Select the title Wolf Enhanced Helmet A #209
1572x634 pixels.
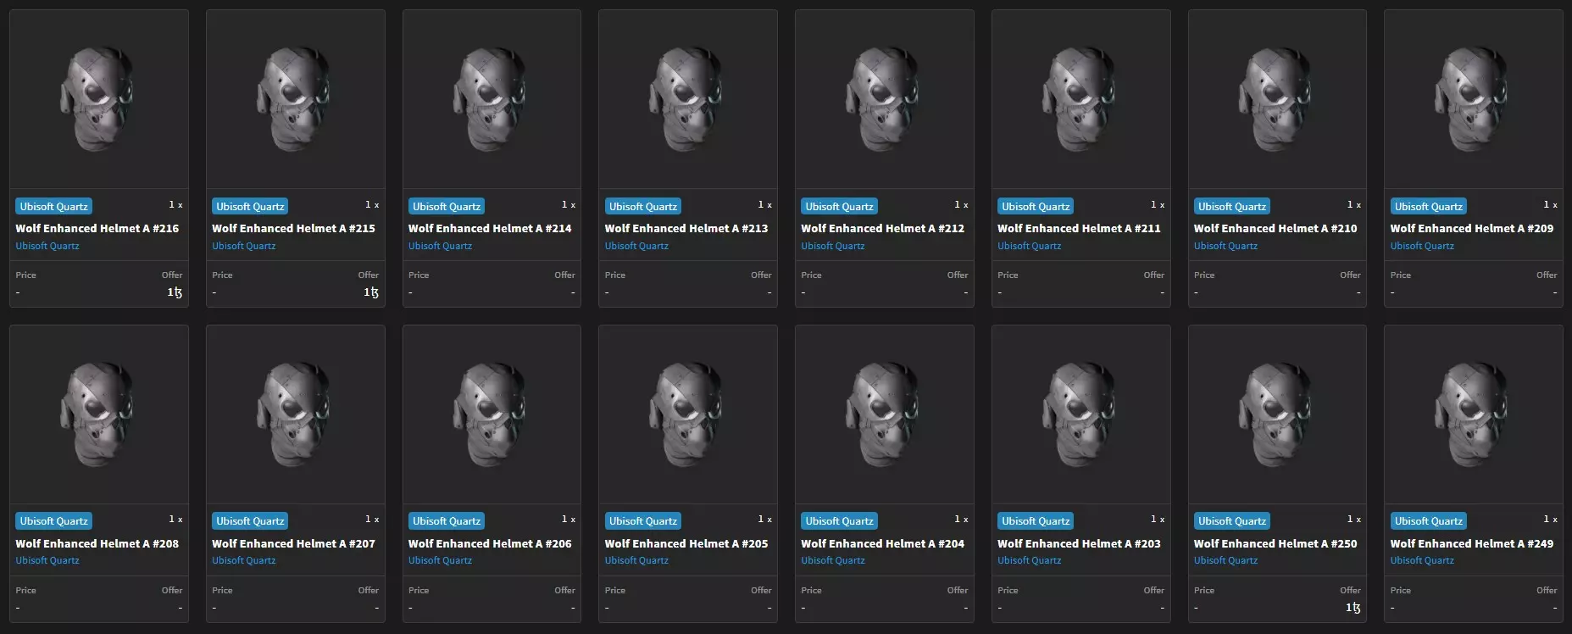pyautogui.click(x=1472, y=228)
